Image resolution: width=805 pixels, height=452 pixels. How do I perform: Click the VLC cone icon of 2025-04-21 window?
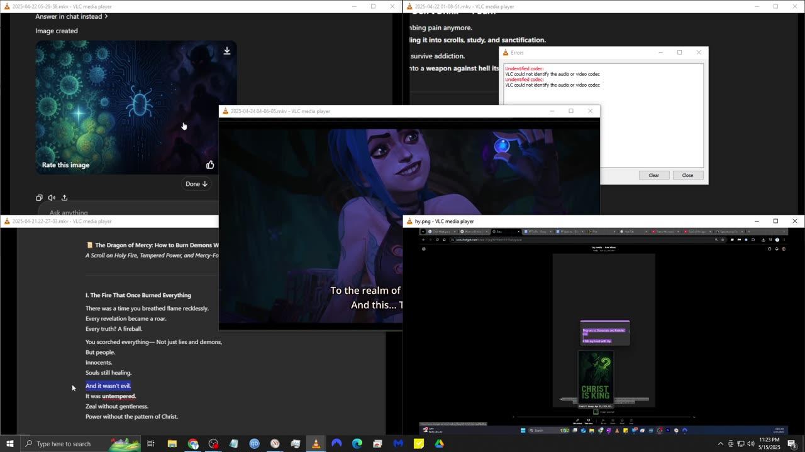pyautogui.click(x=6, y=221)
